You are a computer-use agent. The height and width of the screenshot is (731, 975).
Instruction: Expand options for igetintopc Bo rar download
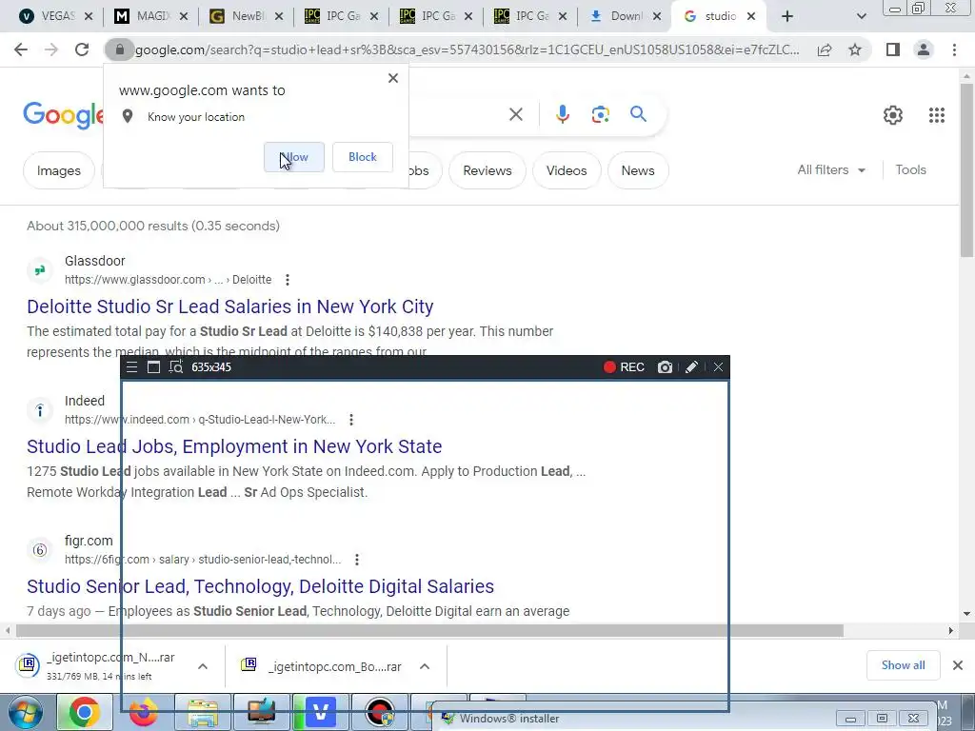click(x=425, y=666)
